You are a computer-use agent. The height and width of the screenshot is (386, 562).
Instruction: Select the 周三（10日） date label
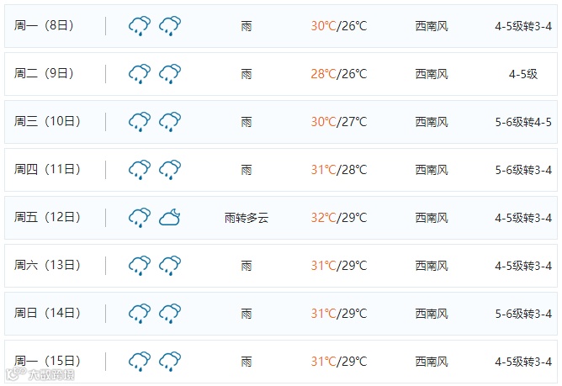point(47,121)
